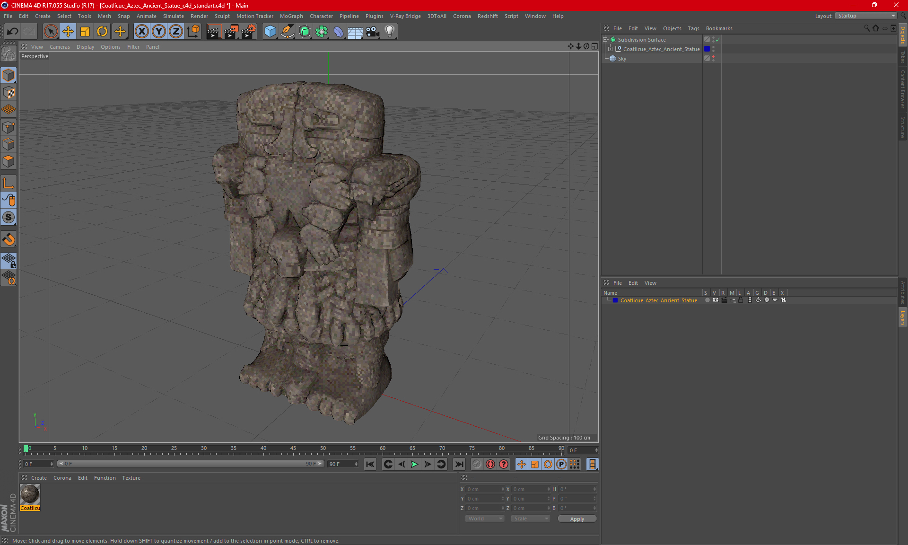Viewport: 908px width, 545px height.
Task: Switch to Edges mode
Action: [x=9, y=144]
